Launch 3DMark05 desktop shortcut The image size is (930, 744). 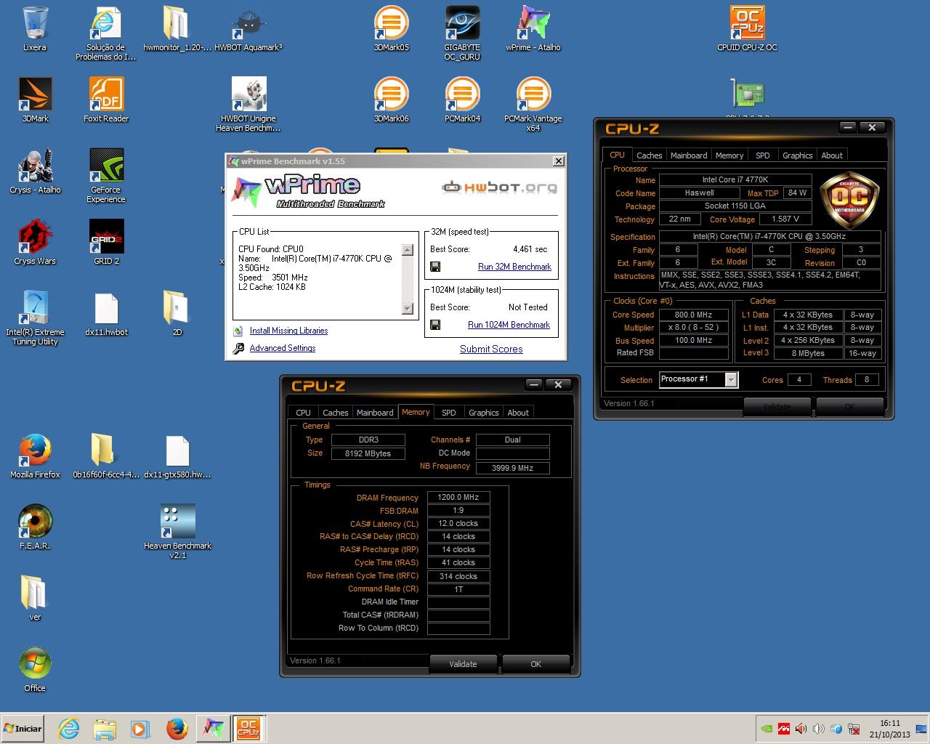point(391,29)
